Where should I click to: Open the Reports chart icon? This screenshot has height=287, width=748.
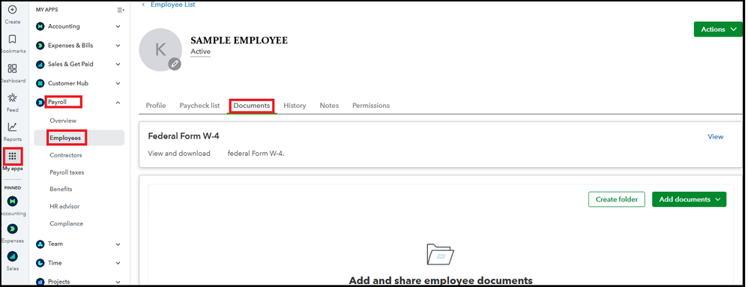point(13,127)
